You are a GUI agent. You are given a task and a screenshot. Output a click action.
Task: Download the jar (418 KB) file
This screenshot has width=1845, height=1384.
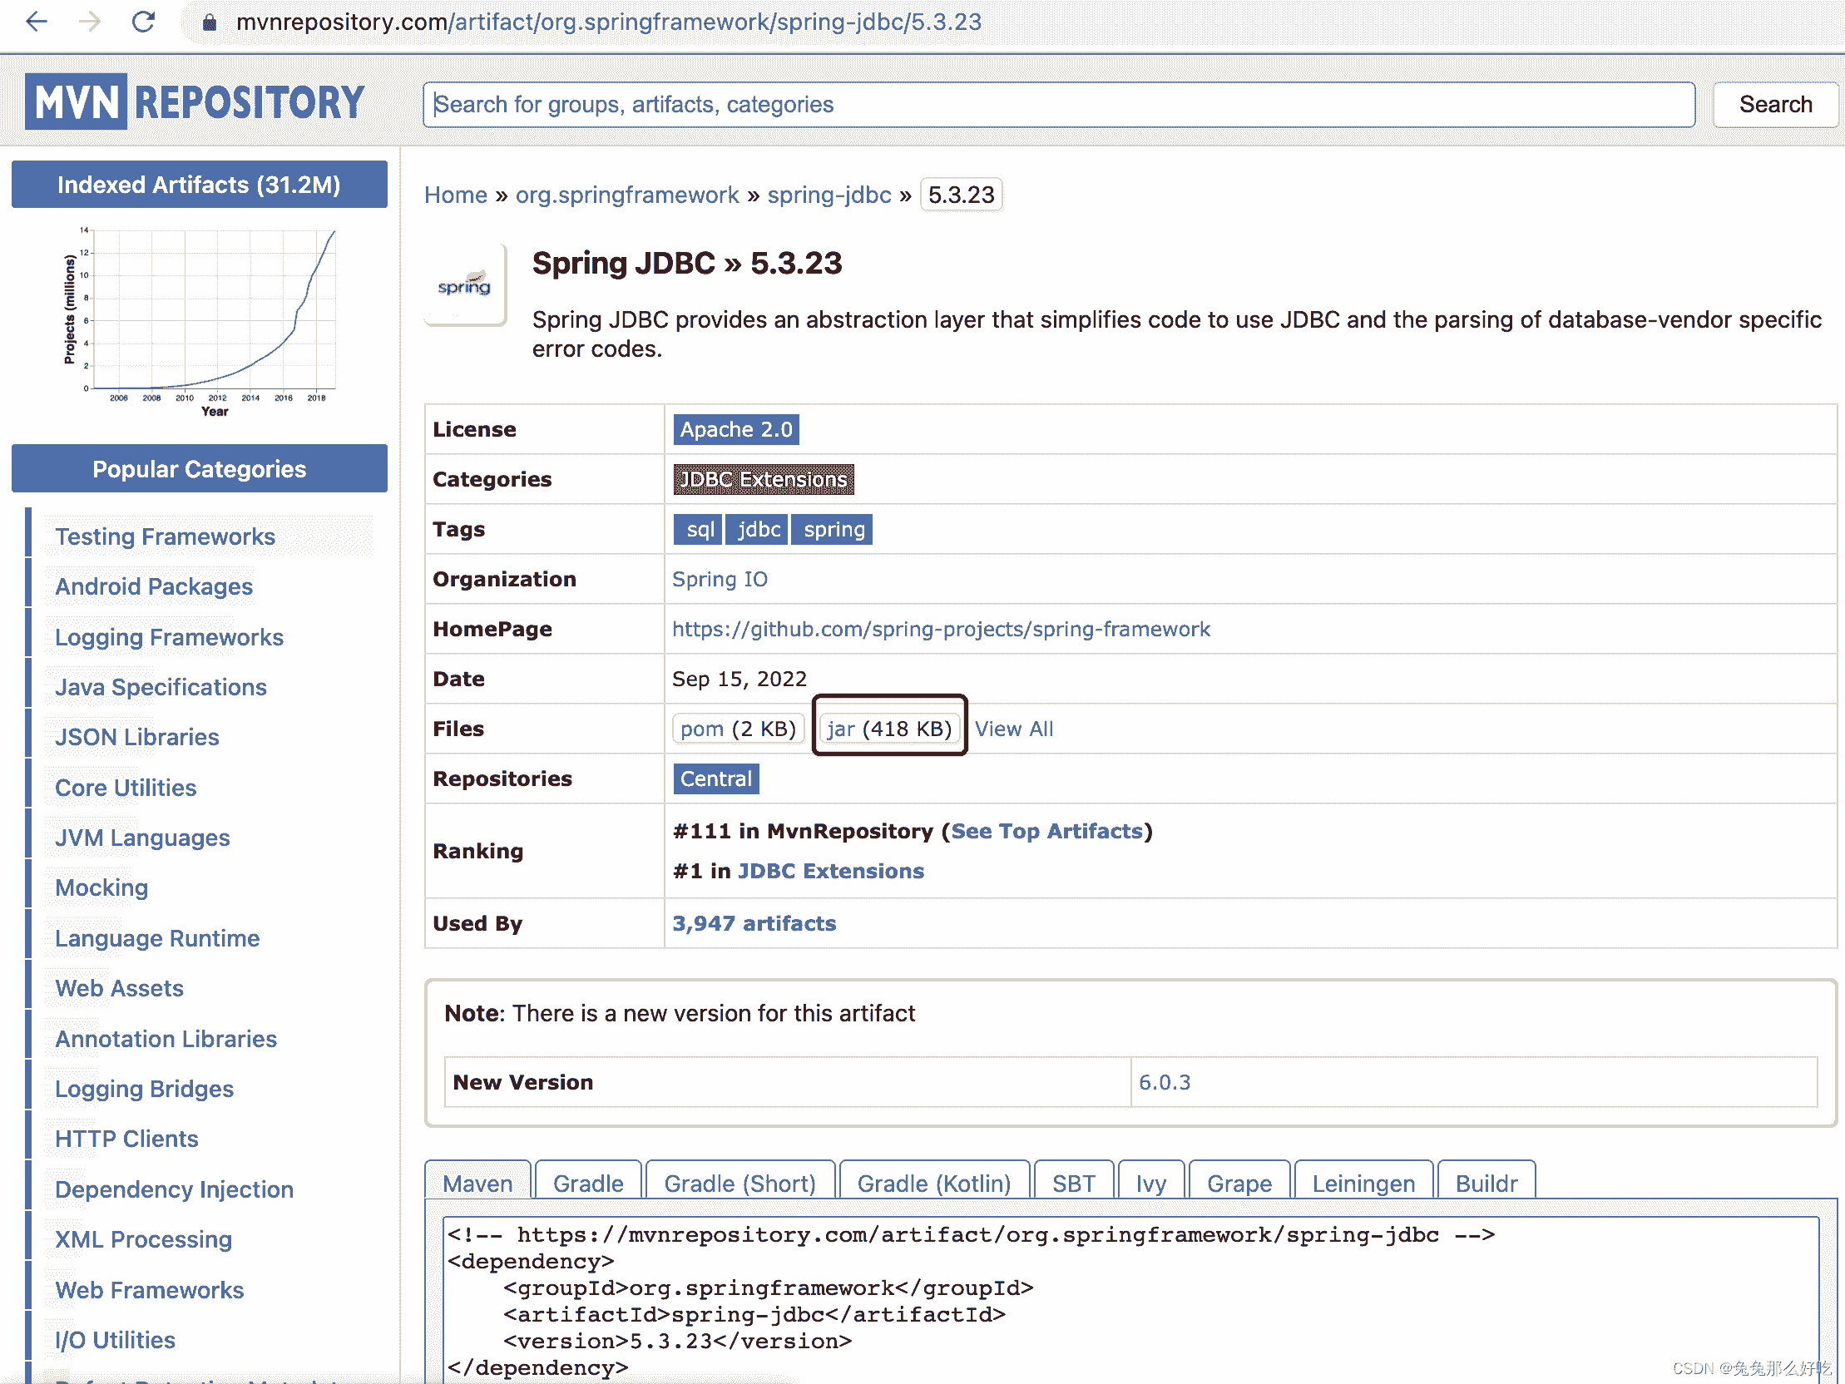[x=889, y=729]
